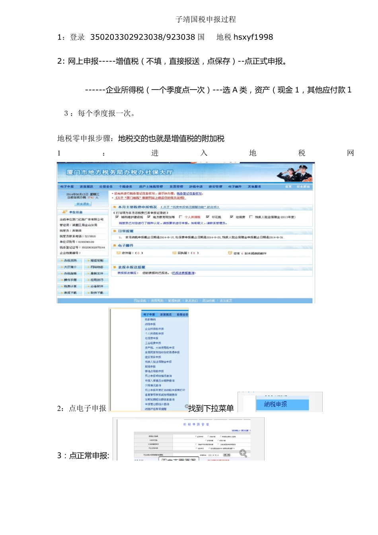Click the unread-mail clock icon

coord(230,253)
